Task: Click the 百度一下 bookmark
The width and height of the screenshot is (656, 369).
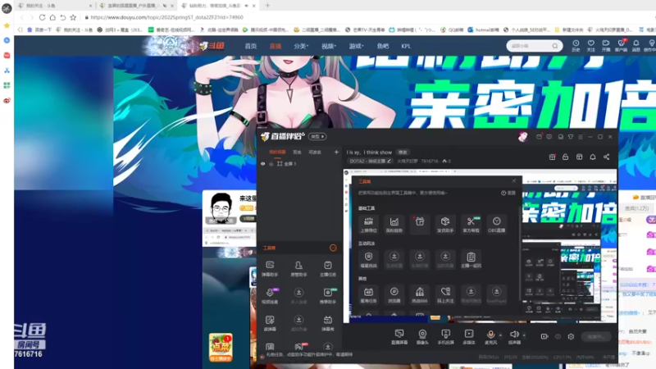Action: [40, 30]
